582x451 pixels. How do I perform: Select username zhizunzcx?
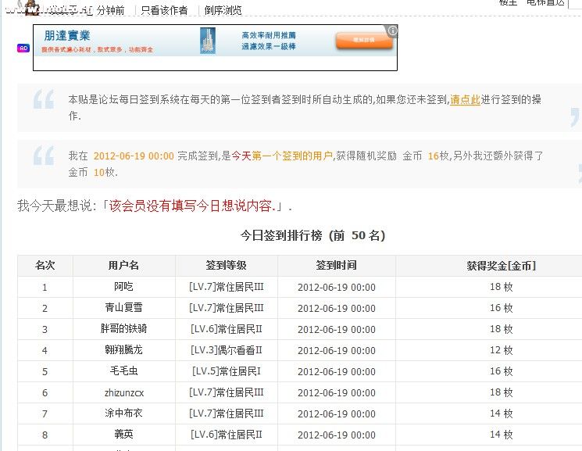pyautogui.click(x=124, y=392)
